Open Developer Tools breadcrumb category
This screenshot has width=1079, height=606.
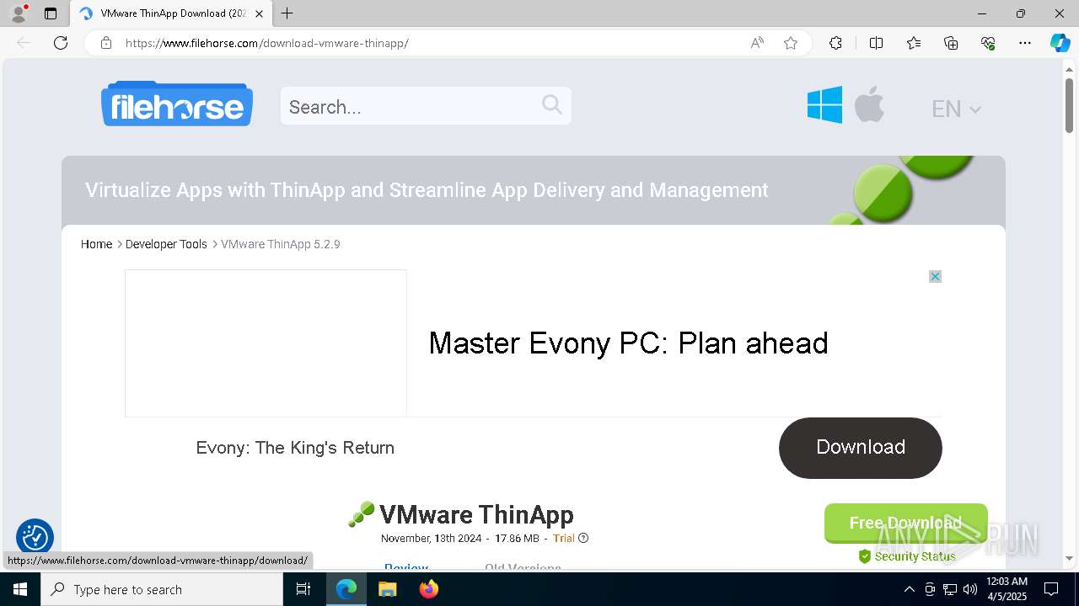click(x=166, y=244)
